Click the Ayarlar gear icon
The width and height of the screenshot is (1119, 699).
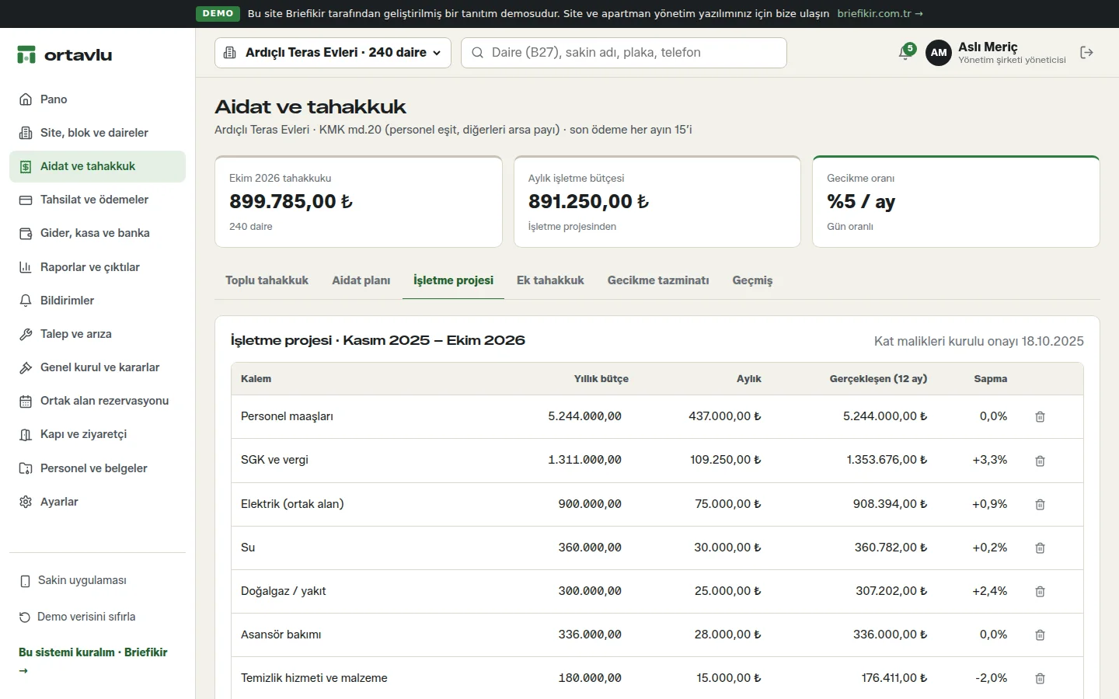click(26, 502)
